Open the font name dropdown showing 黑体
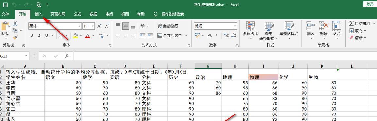 point(79,26)
